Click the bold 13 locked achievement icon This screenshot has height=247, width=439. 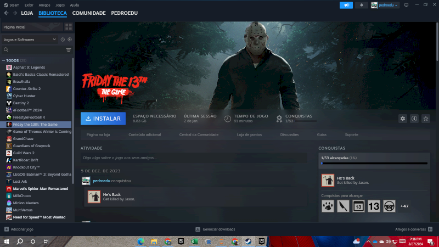click(374, 206)
